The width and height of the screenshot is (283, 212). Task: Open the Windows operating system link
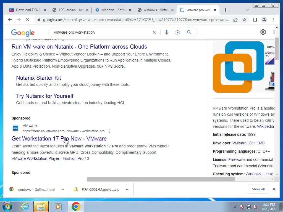[x=253, y=174]
